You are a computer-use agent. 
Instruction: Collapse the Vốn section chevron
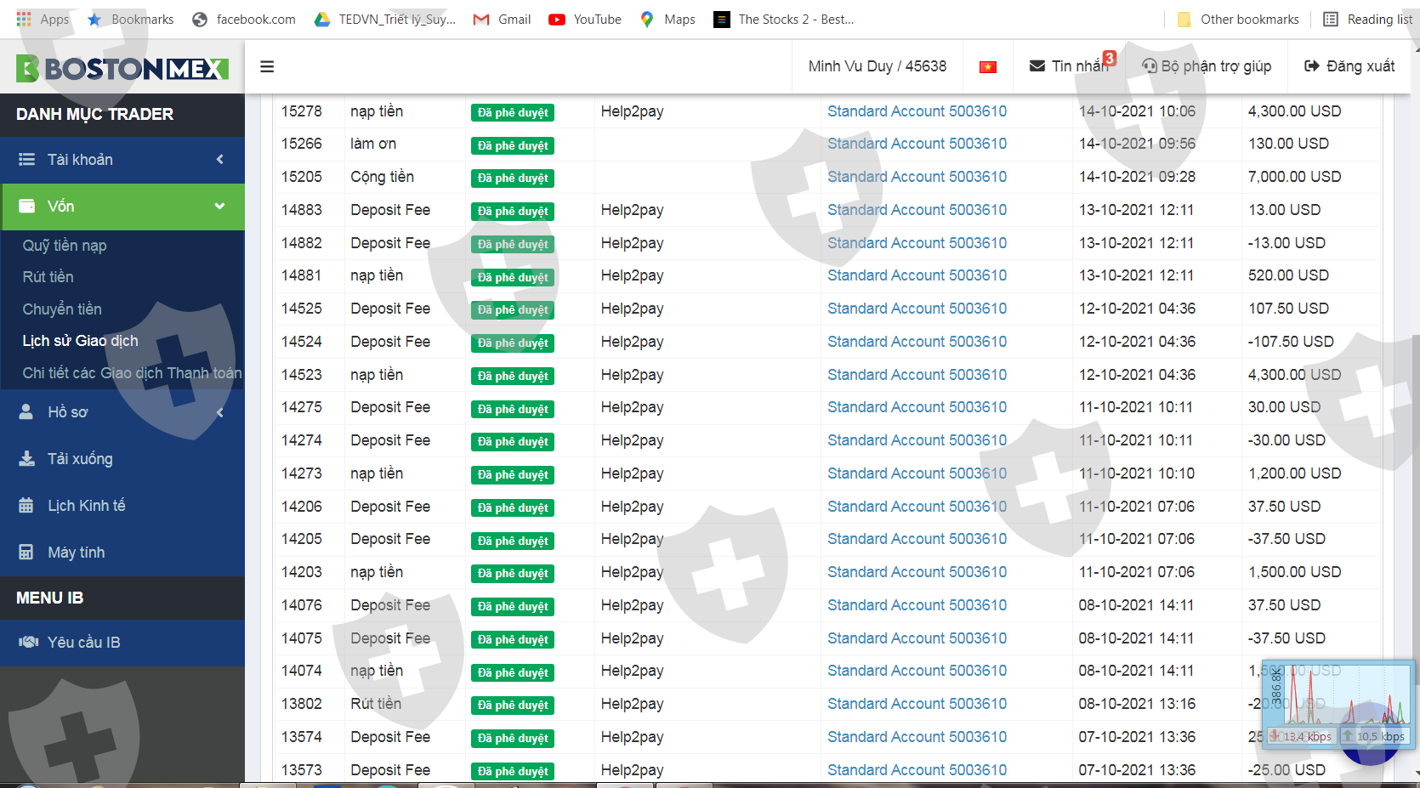(220, 207)
